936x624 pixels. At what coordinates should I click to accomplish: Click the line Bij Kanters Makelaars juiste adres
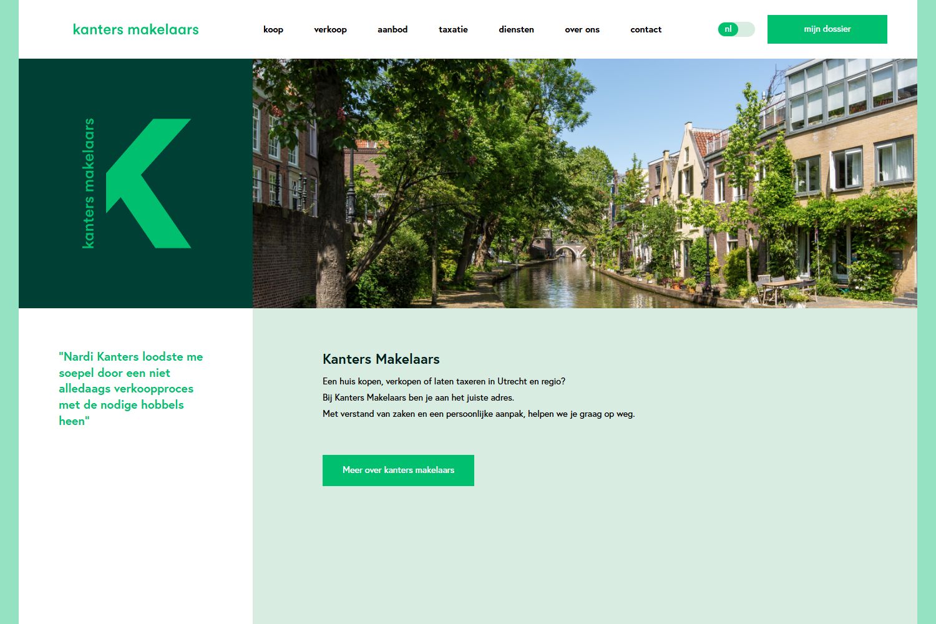(x=418, y=397)
